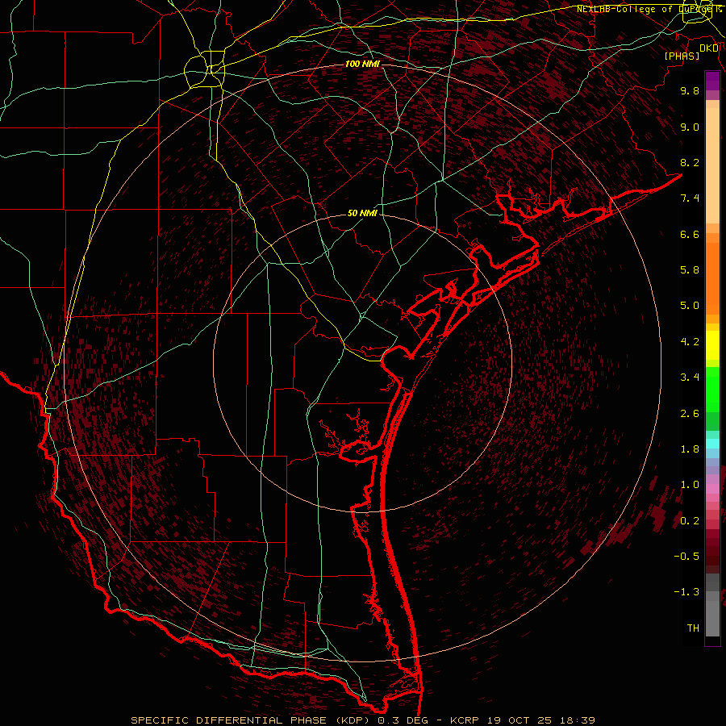Viewport: 726px width, 726px height.
Task: Click the [PHAS] legend header
Action: (x=682, y=56)
